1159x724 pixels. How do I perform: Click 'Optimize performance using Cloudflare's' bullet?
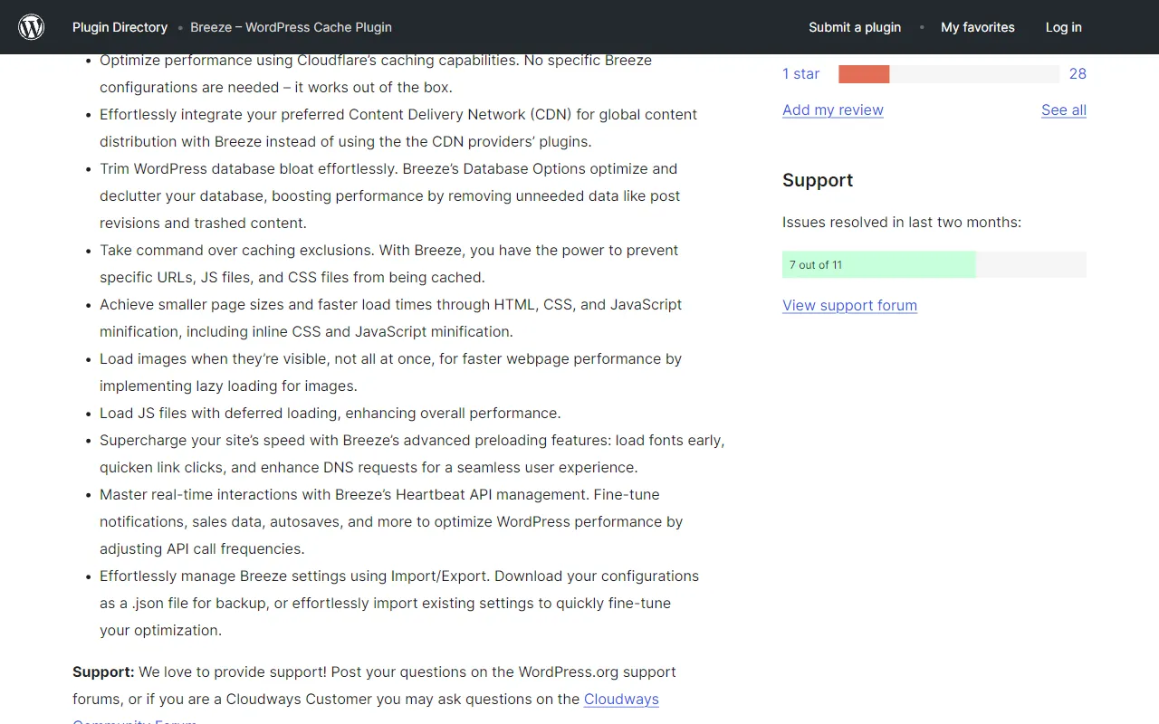(x=376, y=74)
